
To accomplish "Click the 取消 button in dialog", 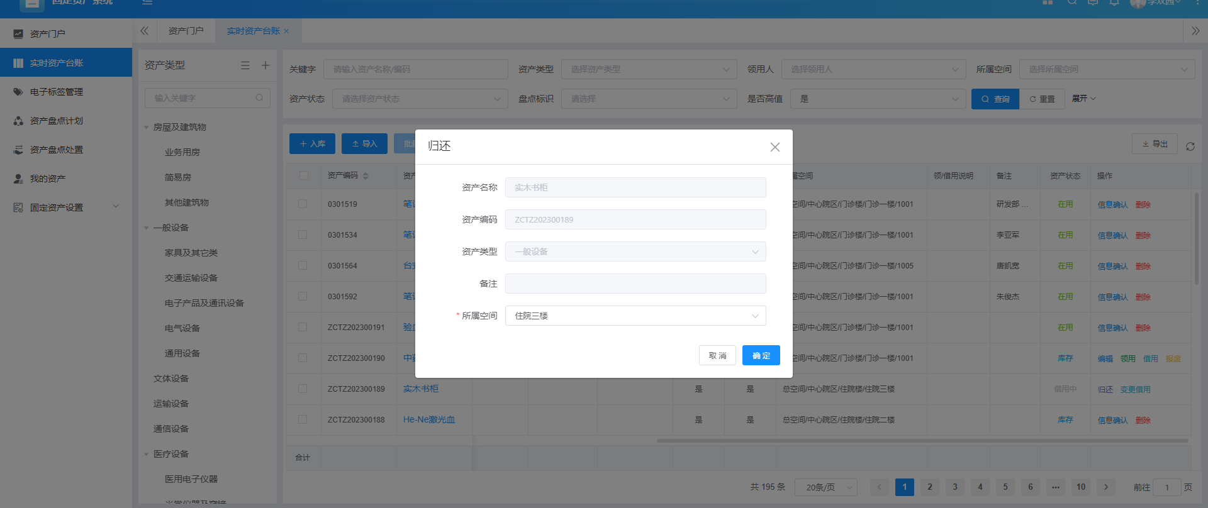I will (717, 355).
